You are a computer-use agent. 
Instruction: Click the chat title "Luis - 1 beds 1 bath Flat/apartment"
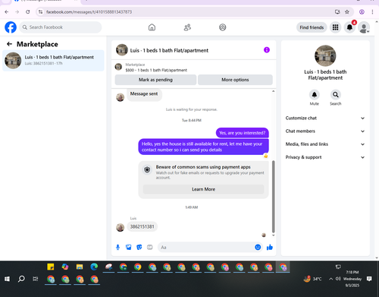tap(169, 50)
